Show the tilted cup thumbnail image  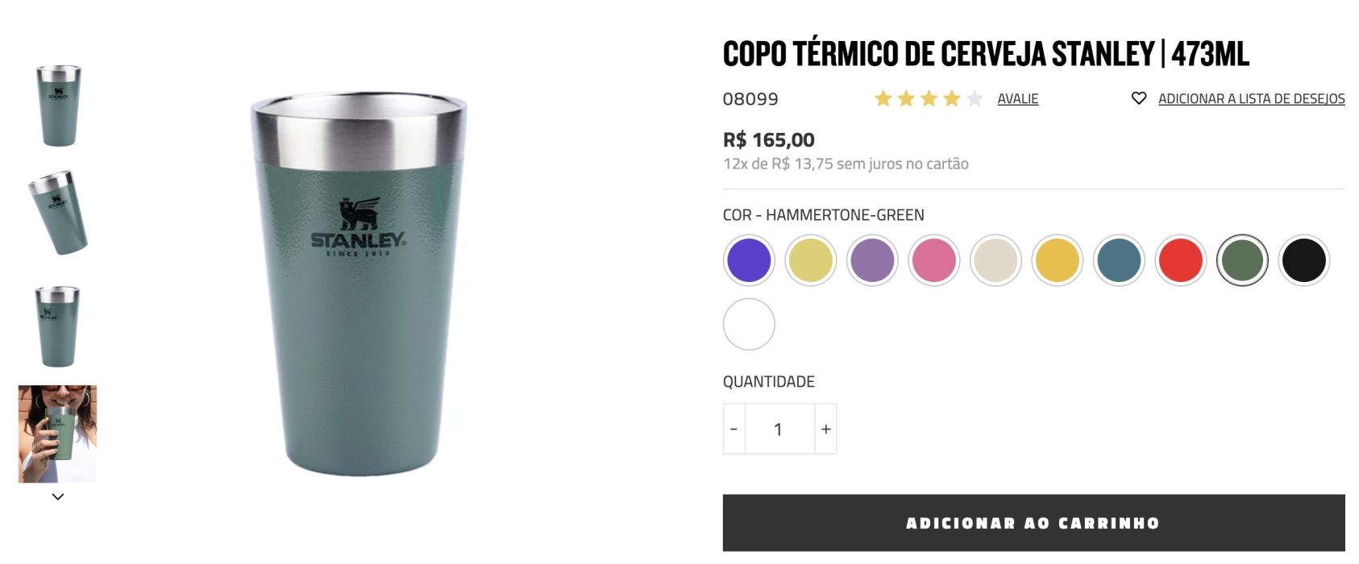(x=58, y=212)
